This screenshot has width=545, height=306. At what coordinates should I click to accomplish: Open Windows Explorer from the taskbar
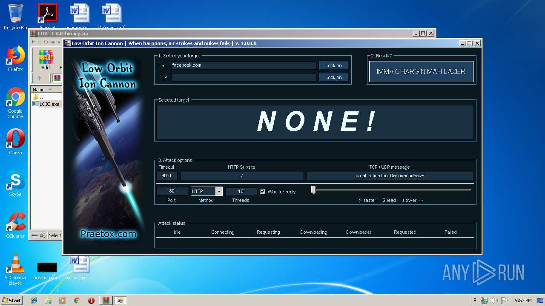pos(48,300)
